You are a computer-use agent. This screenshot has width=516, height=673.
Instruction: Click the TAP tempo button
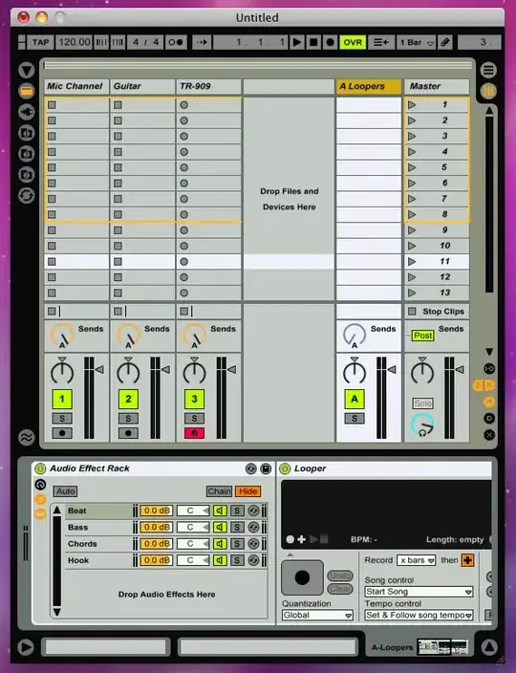pos(40,42)
